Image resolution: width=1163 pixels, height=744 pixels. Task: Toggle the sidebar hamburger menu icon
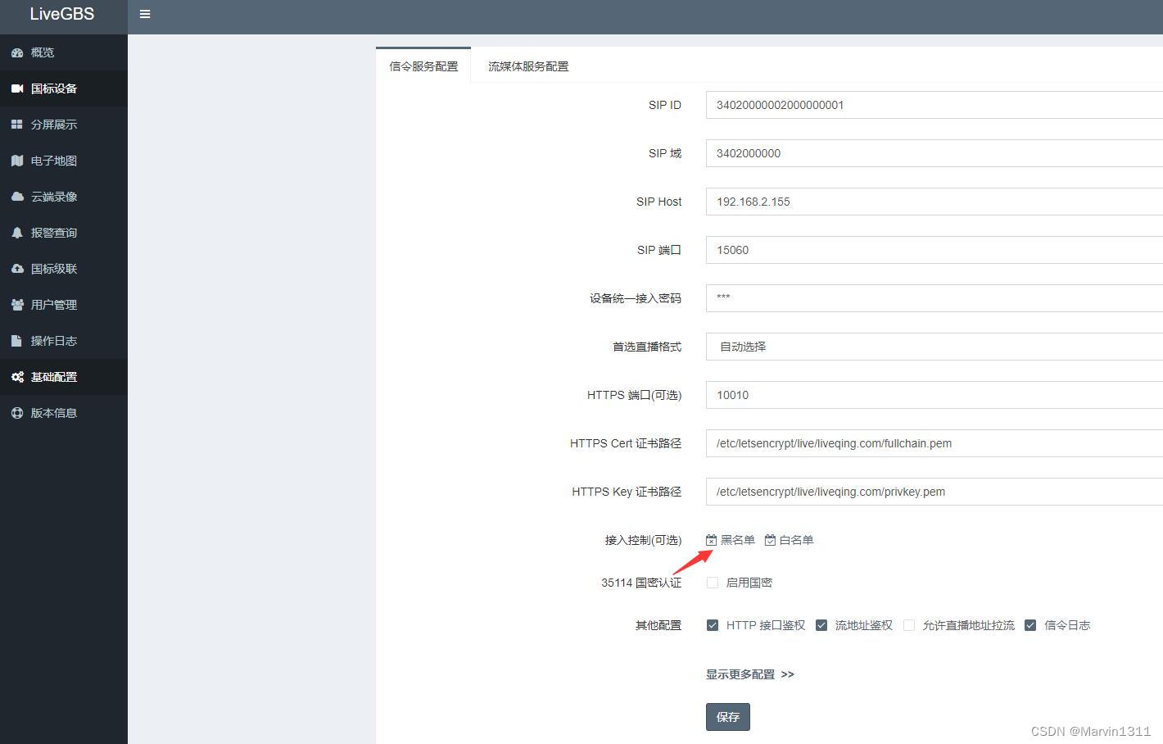145,14
